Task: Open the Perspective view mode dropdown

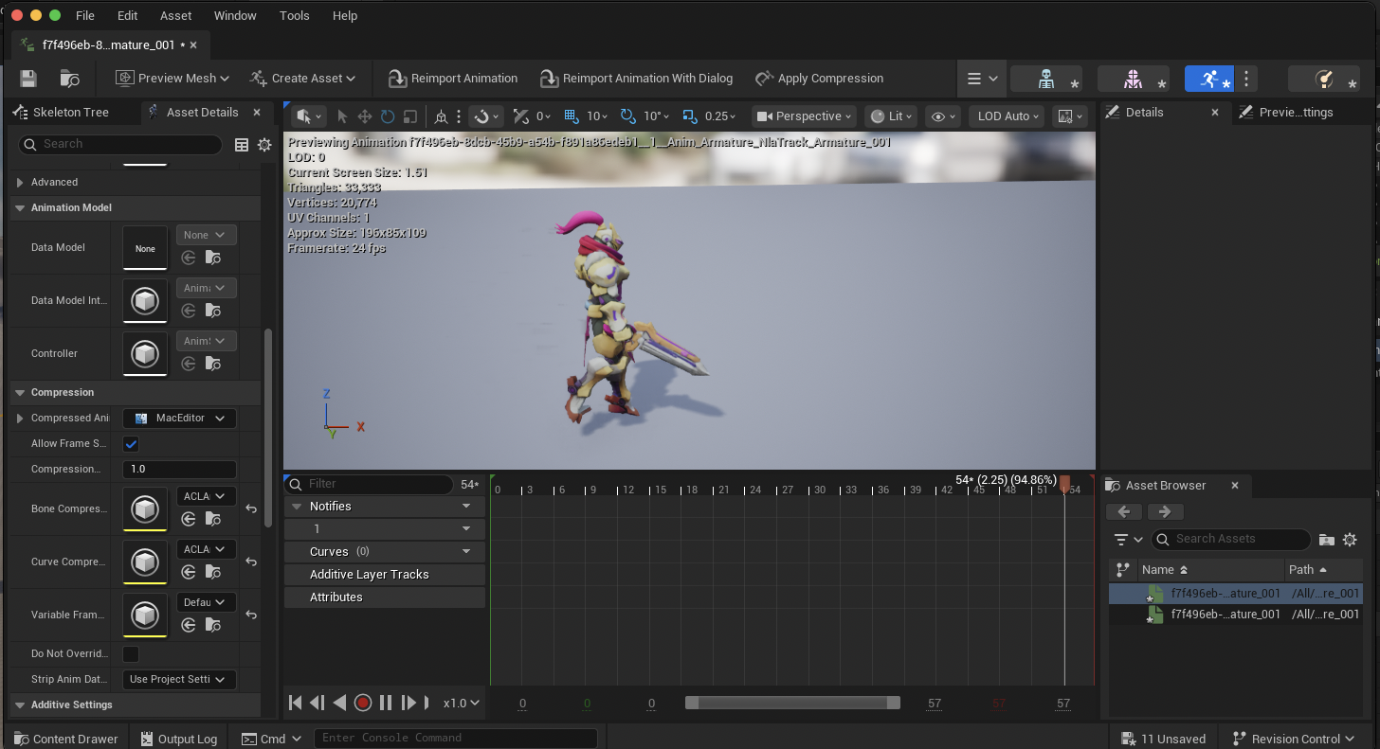Action: tap(804, 116)
